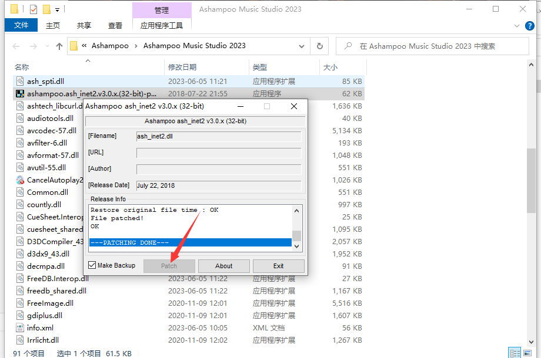The image size is (541, 358).
Task: Select the ashampoo.ash_inet2 patch application icon
Action: click(20, 94)
